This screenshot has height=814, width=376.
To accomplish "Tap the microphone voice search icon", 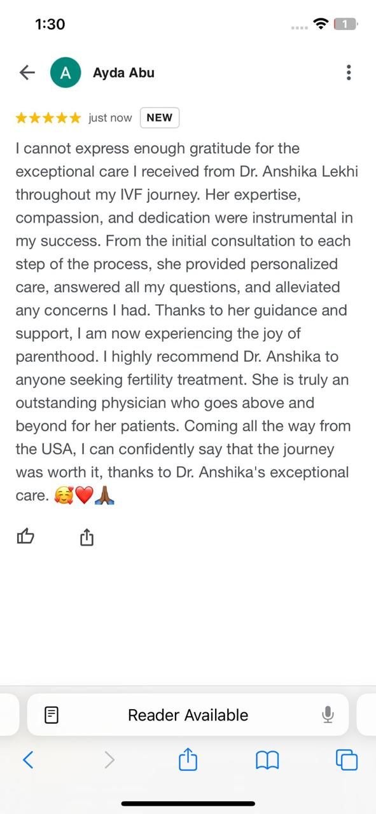I will click(328, 715).
